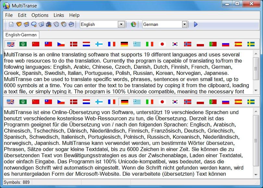Click the last icon before the English combo box
This screenshot has height=188, width=263.
coord(71,24)
